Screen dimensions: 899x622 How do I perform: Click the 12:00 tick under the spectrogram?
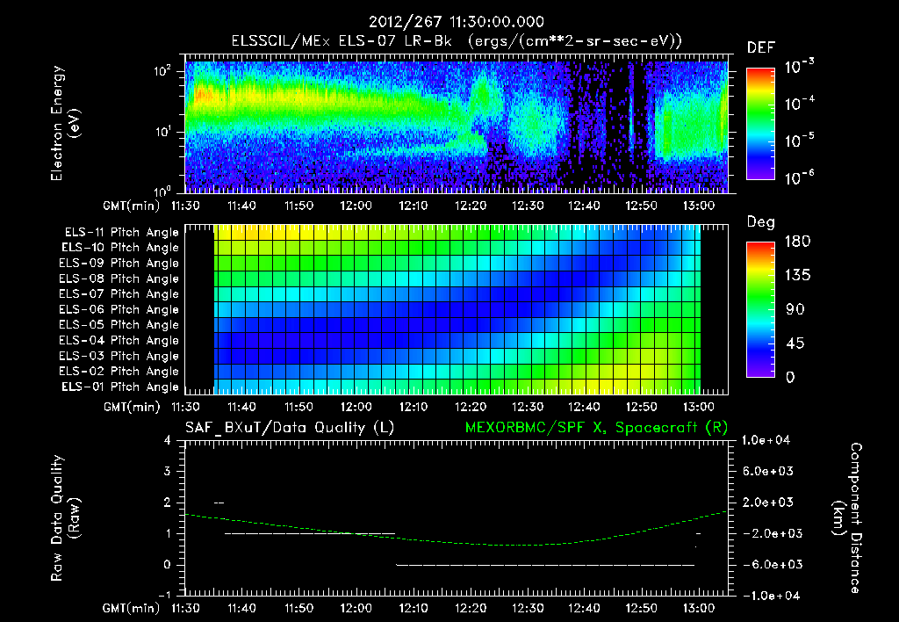click(356, 206)
